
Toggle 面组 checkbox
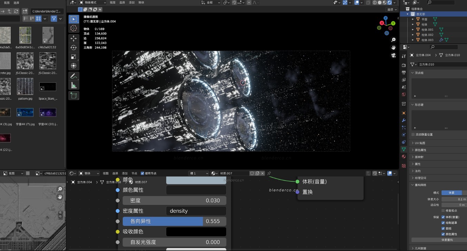point(443,228)
